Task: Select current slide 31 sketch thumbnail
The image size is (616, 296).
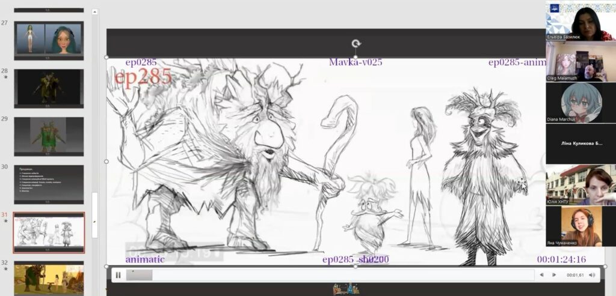Action: point(49,233)
